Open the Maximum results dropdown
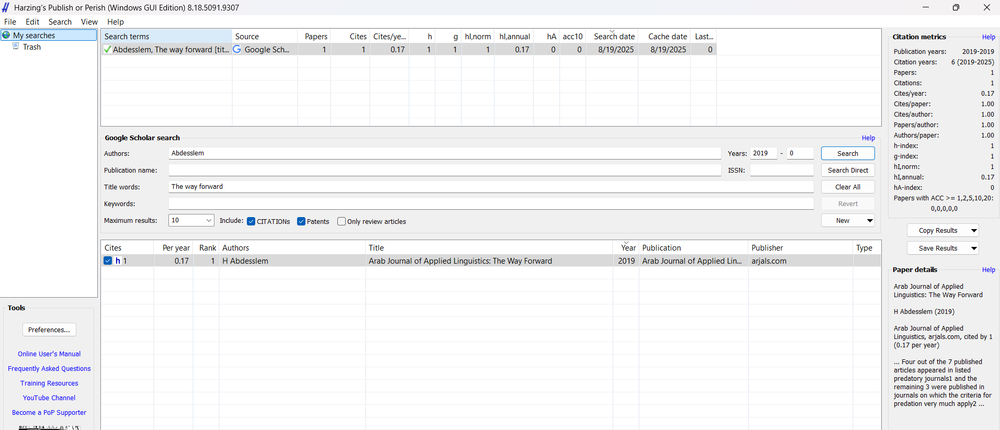1000x430 pixels. pos(191,220)
